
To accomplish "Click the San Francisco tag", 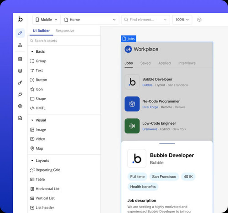I will [x=164, y=177].
